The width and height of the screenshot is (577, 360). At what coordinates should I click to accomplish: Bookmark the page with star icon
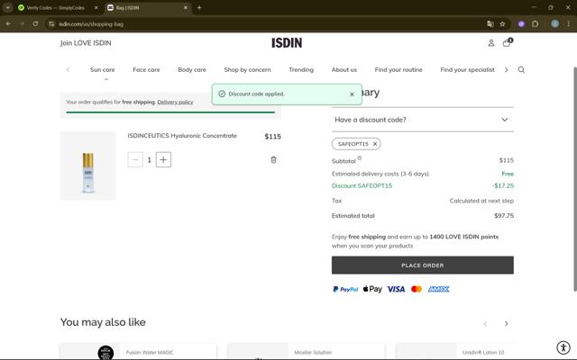point(502,24)
